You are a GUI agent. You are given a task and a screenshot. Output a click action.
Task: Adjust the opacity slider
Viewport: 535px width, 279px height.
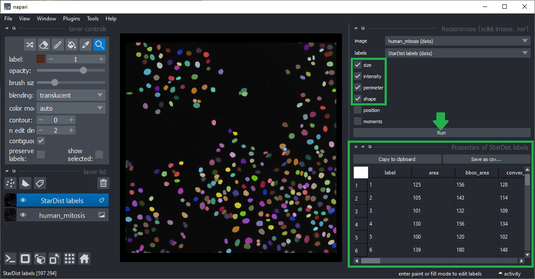pos(83,70)
